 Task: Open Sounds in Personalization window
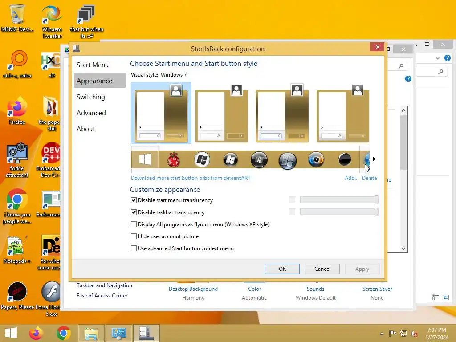point(316,289)
